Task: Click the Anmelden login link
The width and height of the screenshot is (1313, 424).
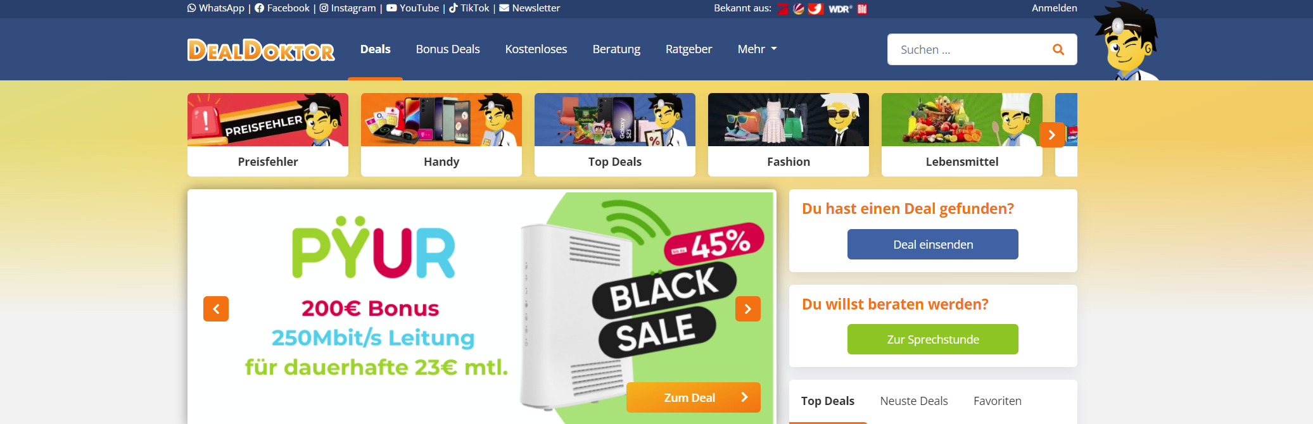Action: (1055, 8)
